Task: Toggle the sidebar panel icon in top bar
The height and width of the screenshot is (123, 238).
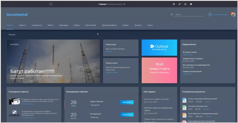Action: coord(51,4)
